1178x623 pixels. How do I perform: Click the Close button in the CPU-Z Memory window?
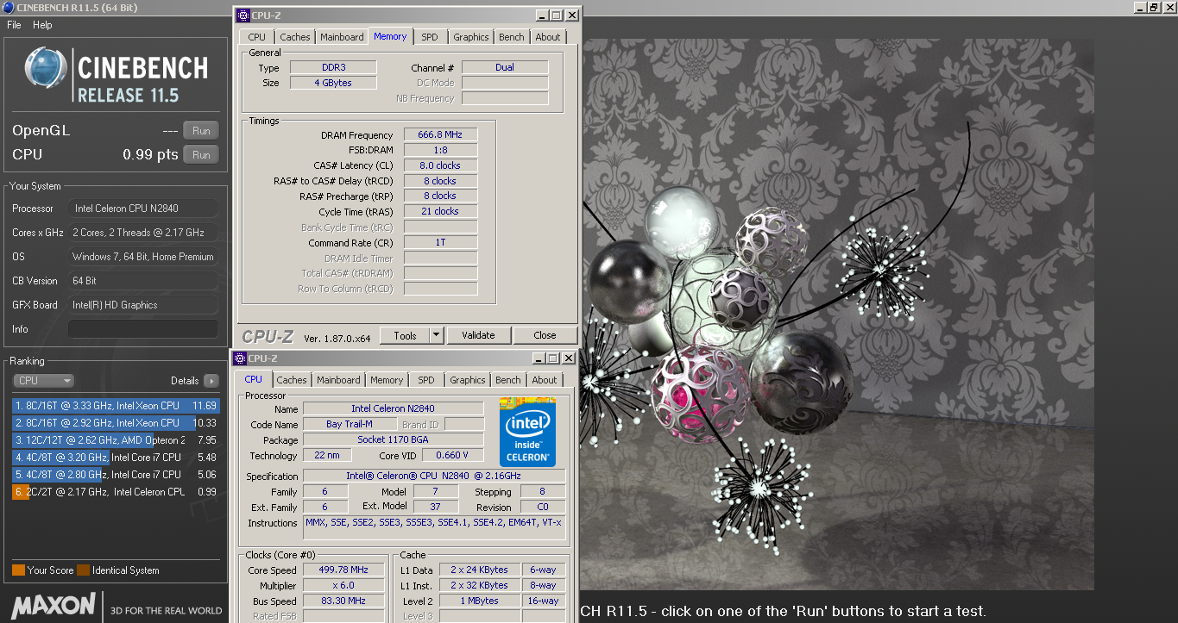(x=545, y=336)
